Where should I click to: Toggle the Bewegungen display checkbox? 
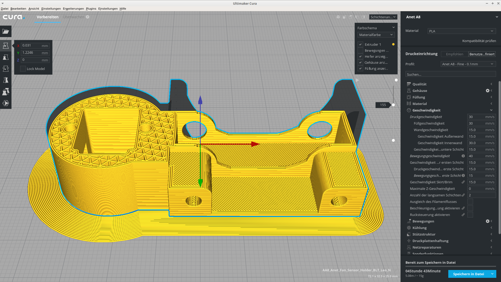tap(360, 50)
